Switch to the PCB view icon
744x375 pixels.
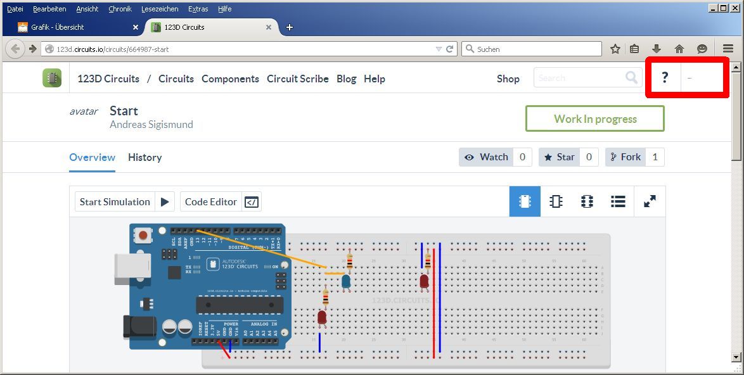(587, 201)
